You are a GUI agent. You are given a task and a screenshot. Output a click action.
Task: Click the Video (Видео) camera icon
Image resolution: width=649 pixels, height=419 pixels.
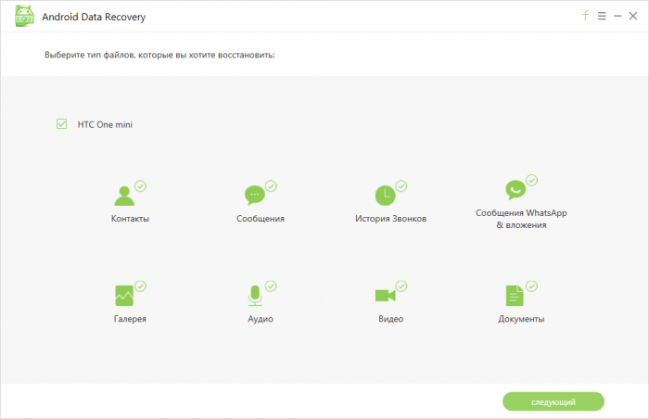click(384, 296)
